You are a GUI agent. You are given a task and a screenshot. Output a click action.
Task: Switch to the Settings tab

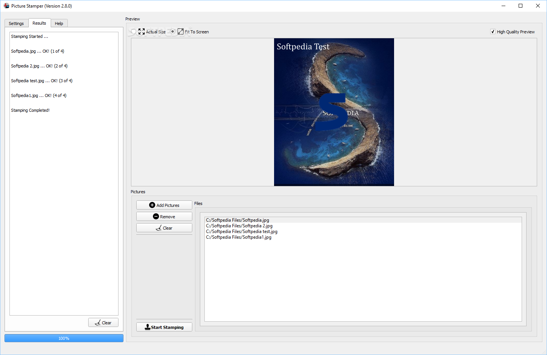pos(16,23)
